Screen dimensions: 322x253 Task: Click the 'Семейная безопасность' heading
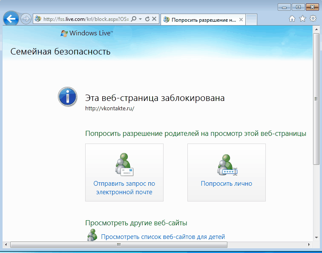click(60, 52)
